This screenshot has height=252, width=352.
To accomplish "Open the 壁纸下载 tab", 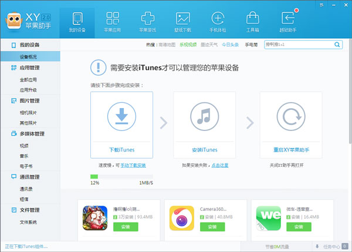I will [x=182, y=23].
